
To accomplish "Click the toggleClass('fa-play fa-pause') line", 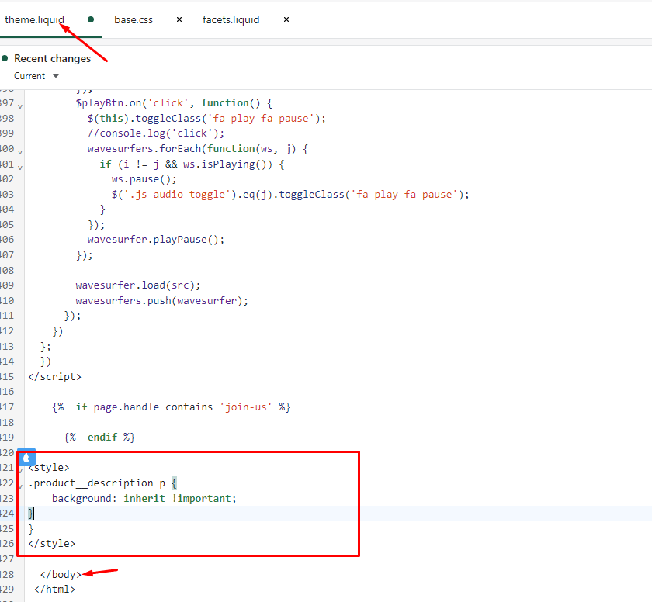I will click(x=206, y=118).
